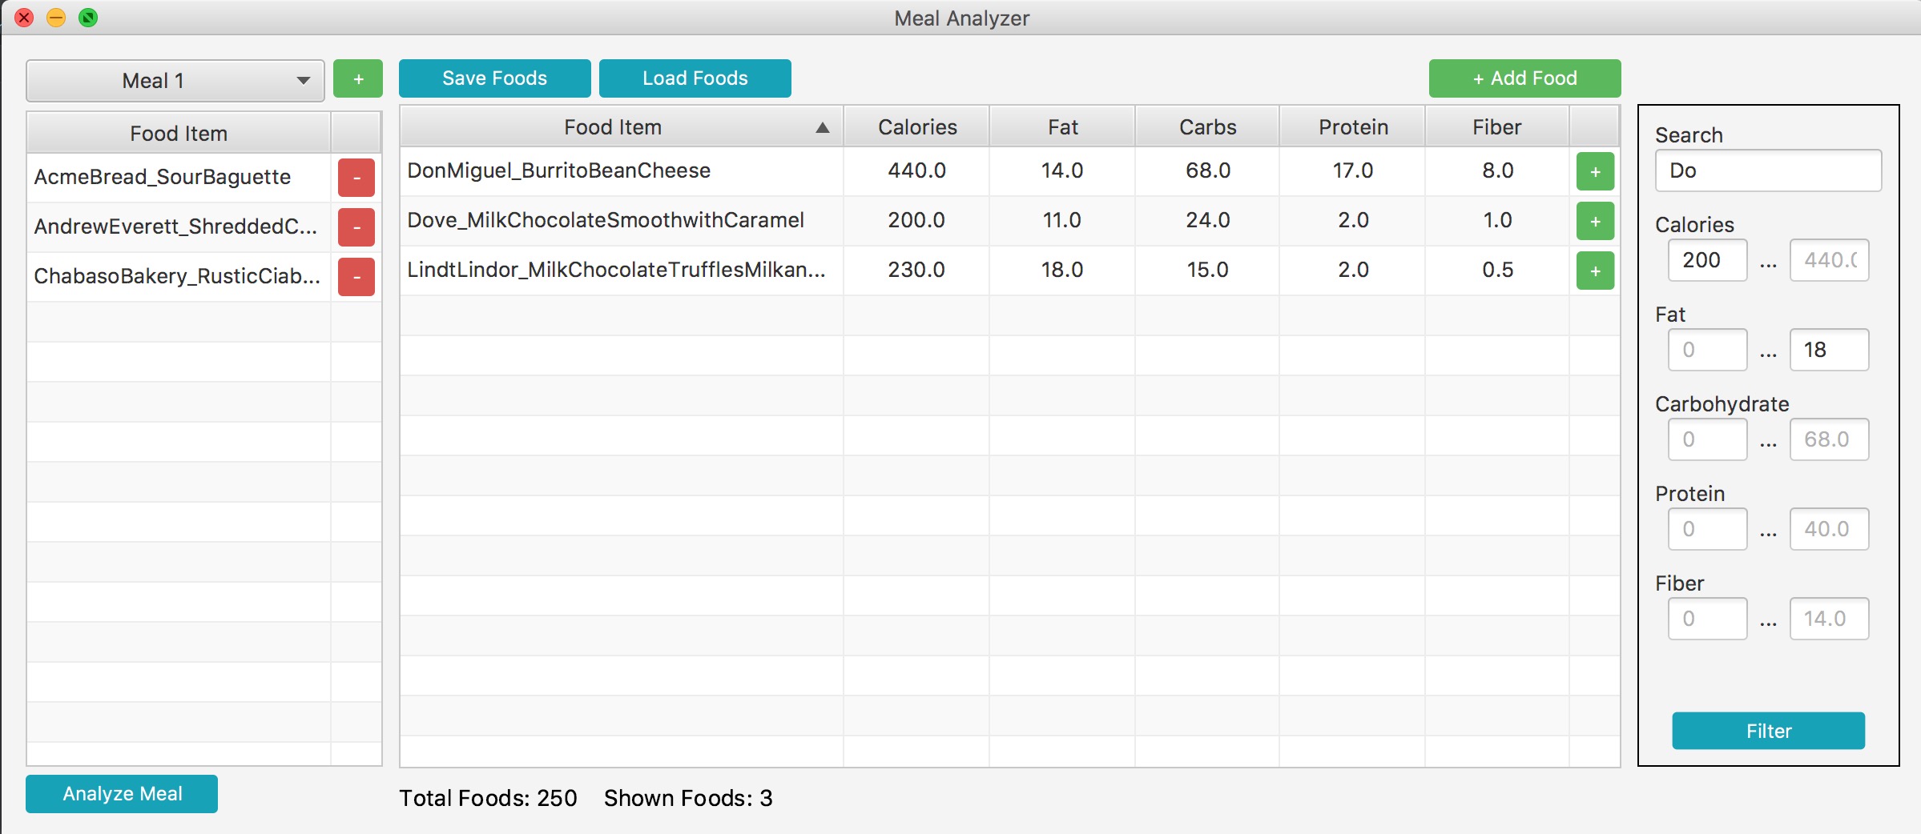Screen dimensions: 1921x834
Task: Apply filters with the Filter button
Action: (1768, 731)
